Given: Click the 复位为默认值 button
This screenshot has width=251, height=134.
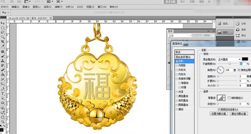Looking at the screenshot, I should coord(239,114).
